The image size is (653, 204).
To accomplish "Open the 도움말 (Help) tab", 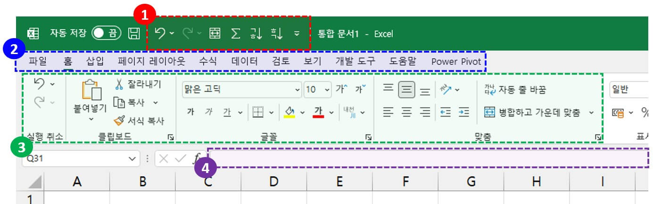I will pyautogui.click(x=403, y=61).
